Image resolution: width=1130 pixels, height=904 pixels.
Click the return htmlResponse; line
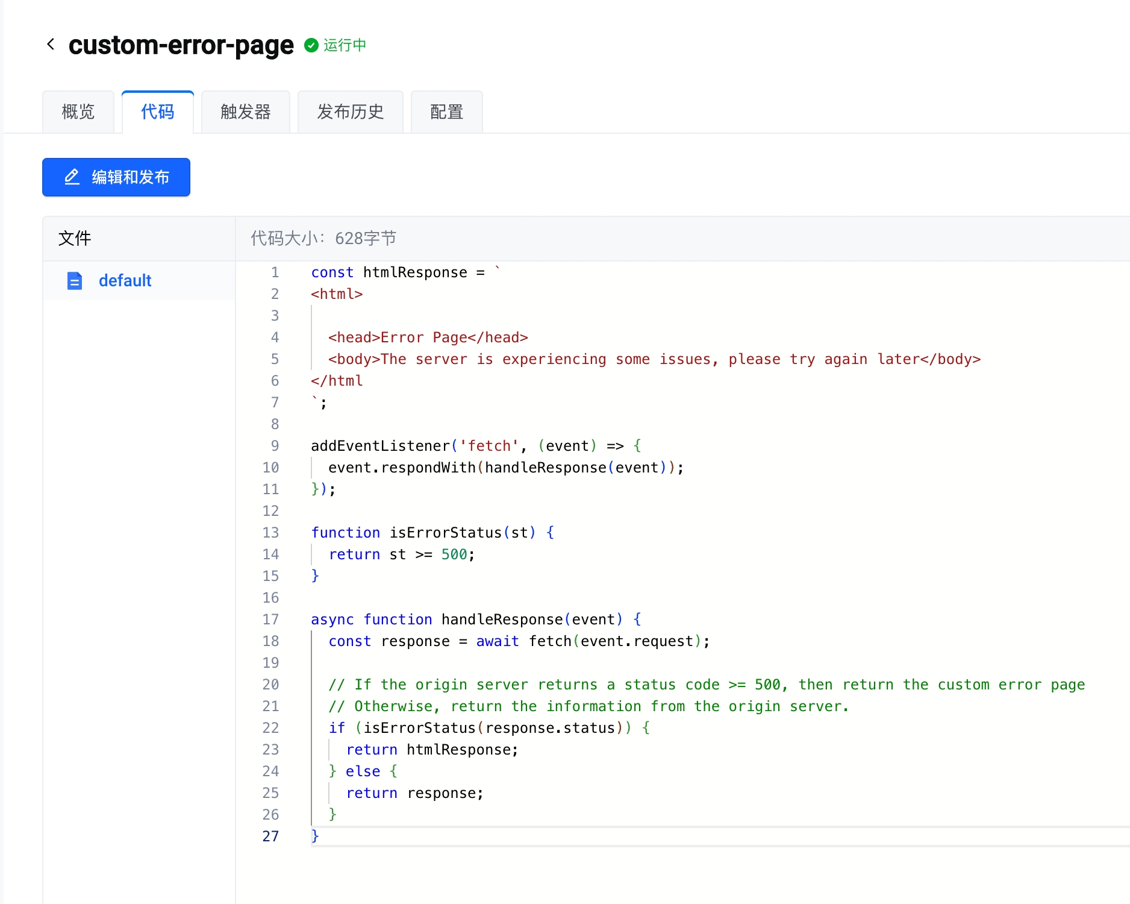point(432,750)
